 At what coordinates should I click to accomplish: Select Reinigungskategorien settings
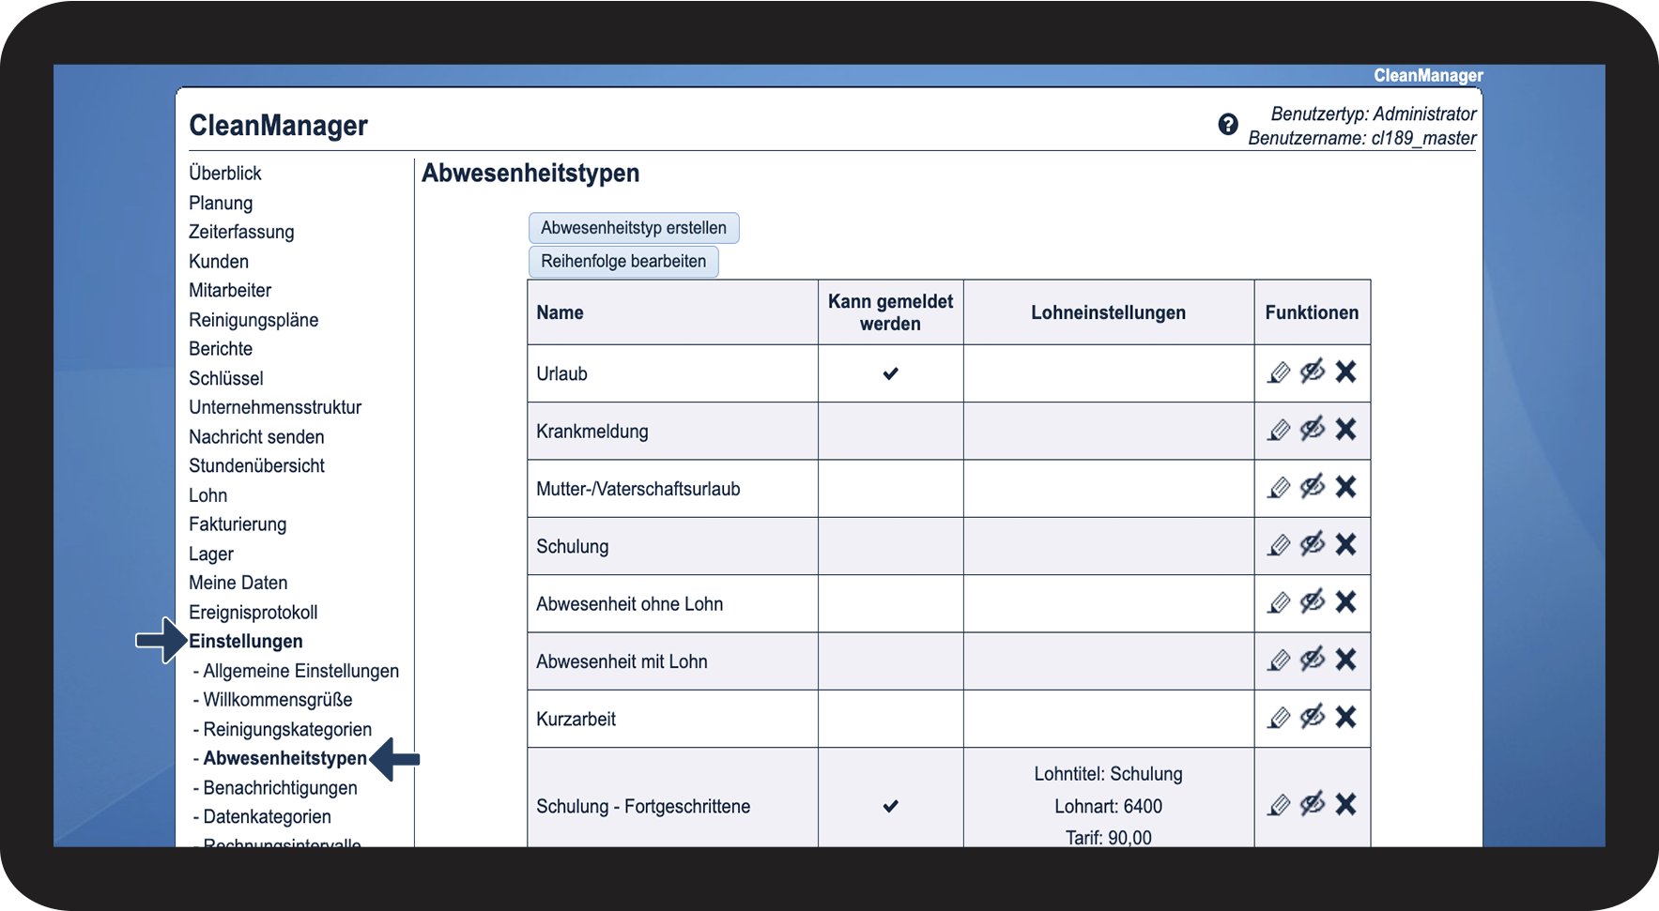287,730
